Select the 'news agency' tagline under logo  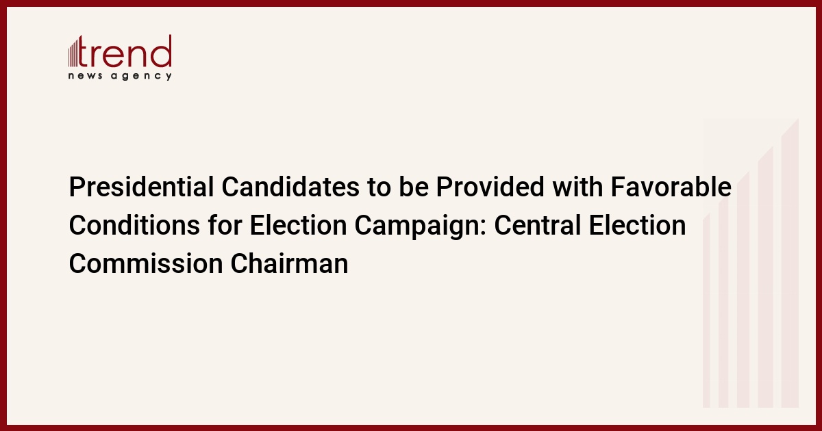[x=120, y=77]
